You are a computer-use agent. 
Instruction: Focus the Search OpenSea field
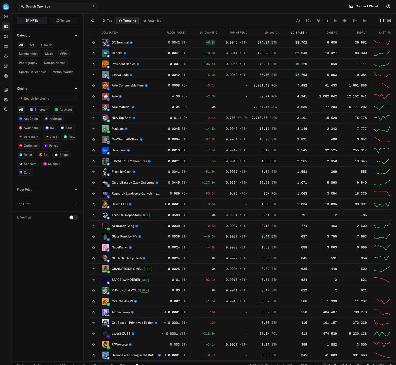pyautogui.click(x=57, y=6)
